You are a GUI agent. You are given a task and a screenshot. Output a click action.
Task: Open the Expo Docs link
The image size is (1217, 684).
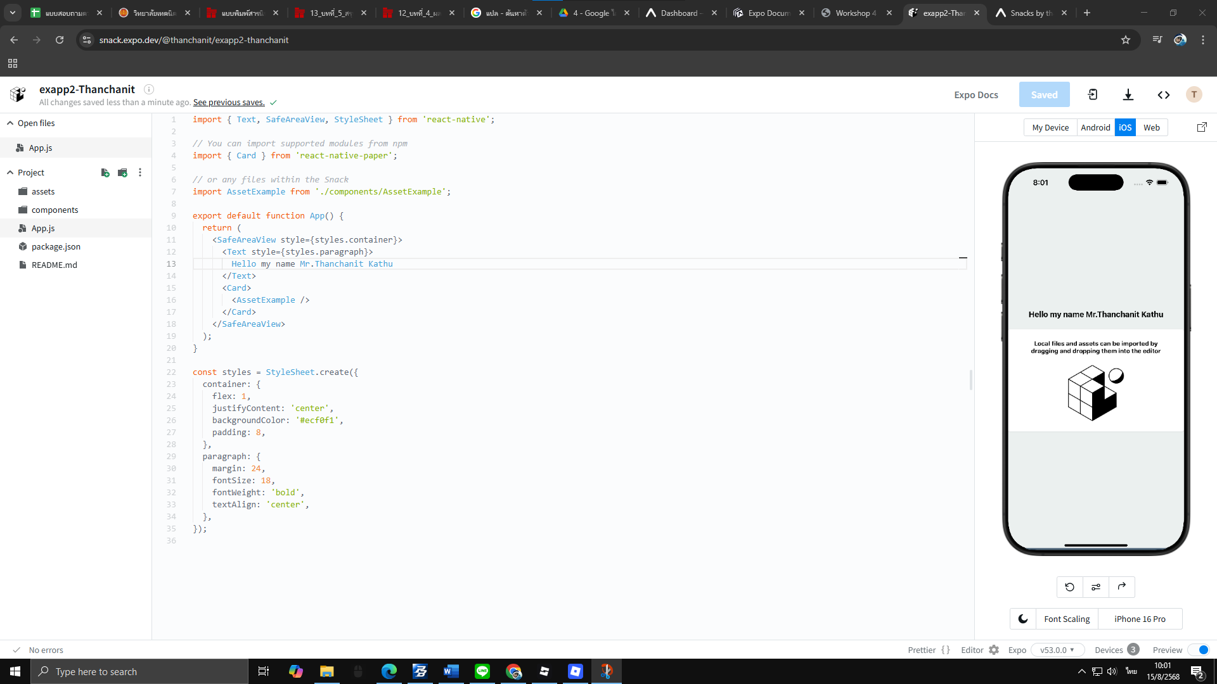click(x=976, y=94)
